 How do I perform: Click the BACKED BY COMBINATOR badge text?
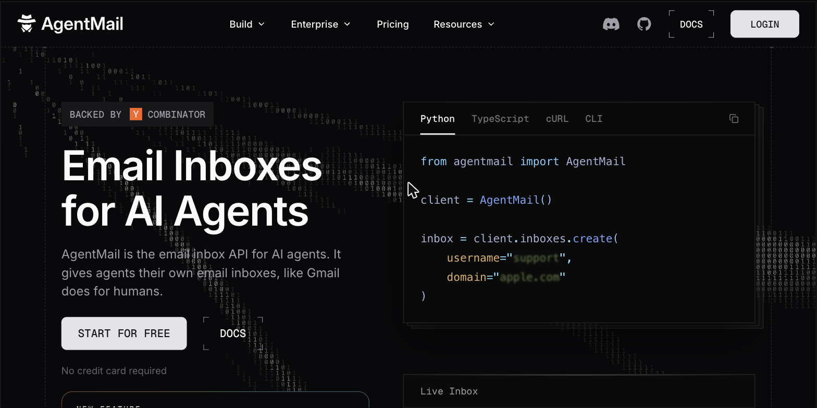[138, 115]
